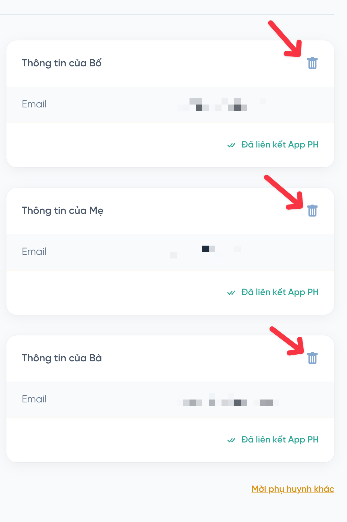
Task: Select the 'Thông tin của Bố' heading
Action: point(61,63)
